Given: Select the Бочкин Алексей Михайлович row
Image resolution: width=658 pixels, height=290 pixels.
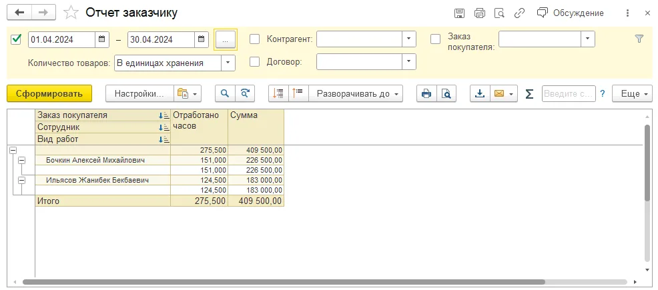Looking at the screenshot, I should click(x=159, y=160).
